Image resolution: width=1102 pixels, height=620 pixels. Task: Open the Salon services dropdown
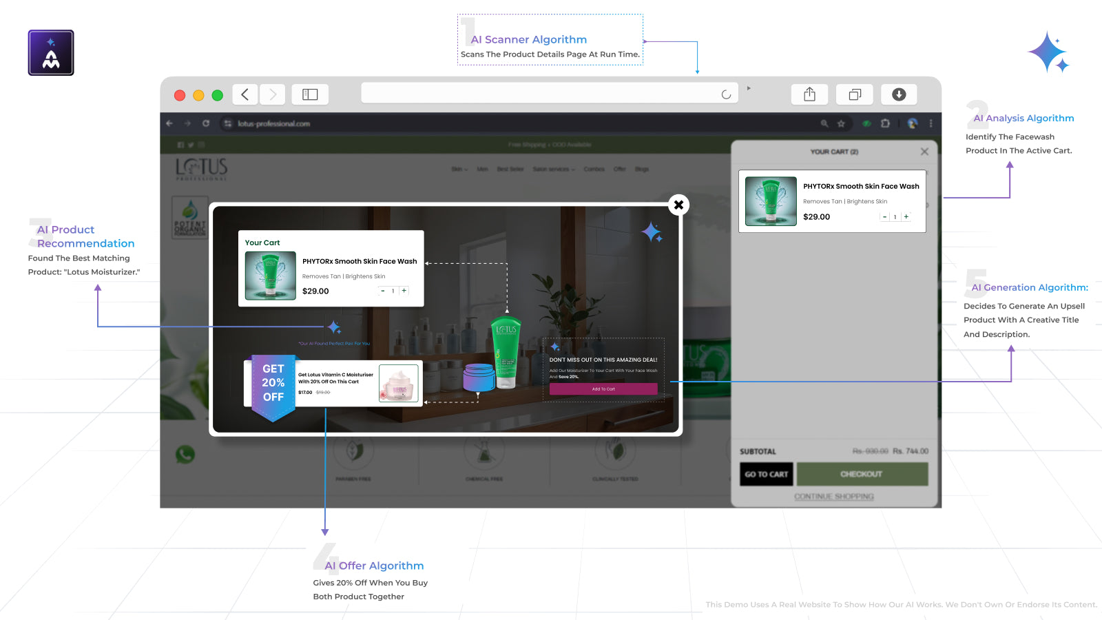point(553,169)
